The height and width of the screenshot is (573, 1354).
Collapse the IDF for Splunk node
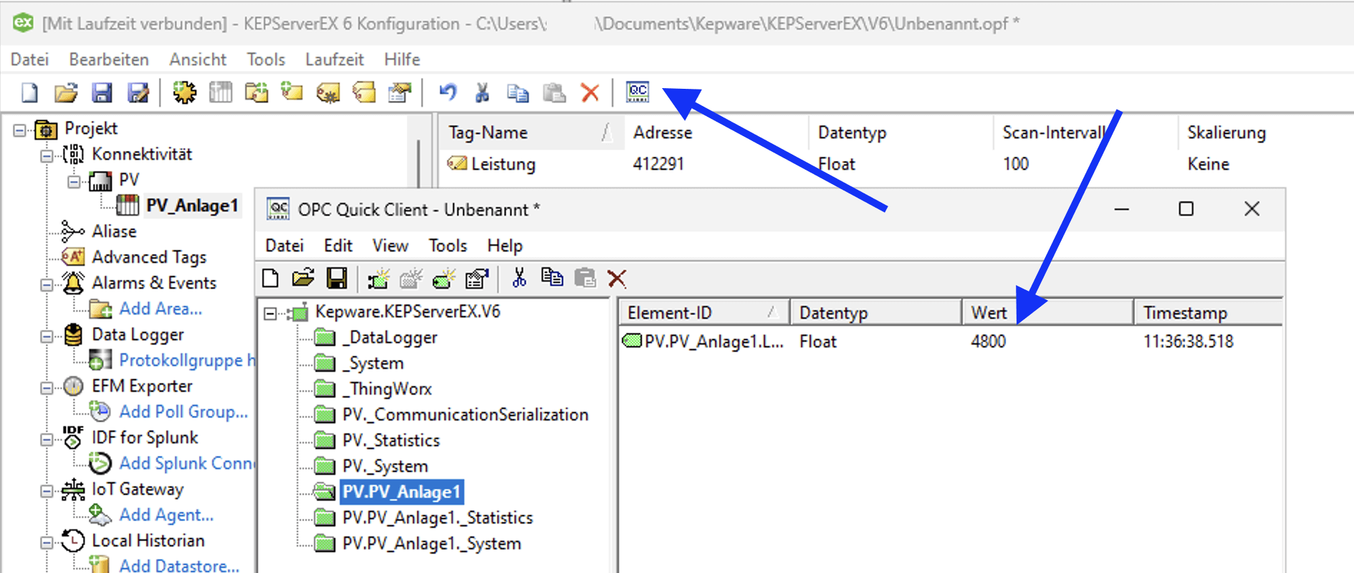tap(47, 439)
